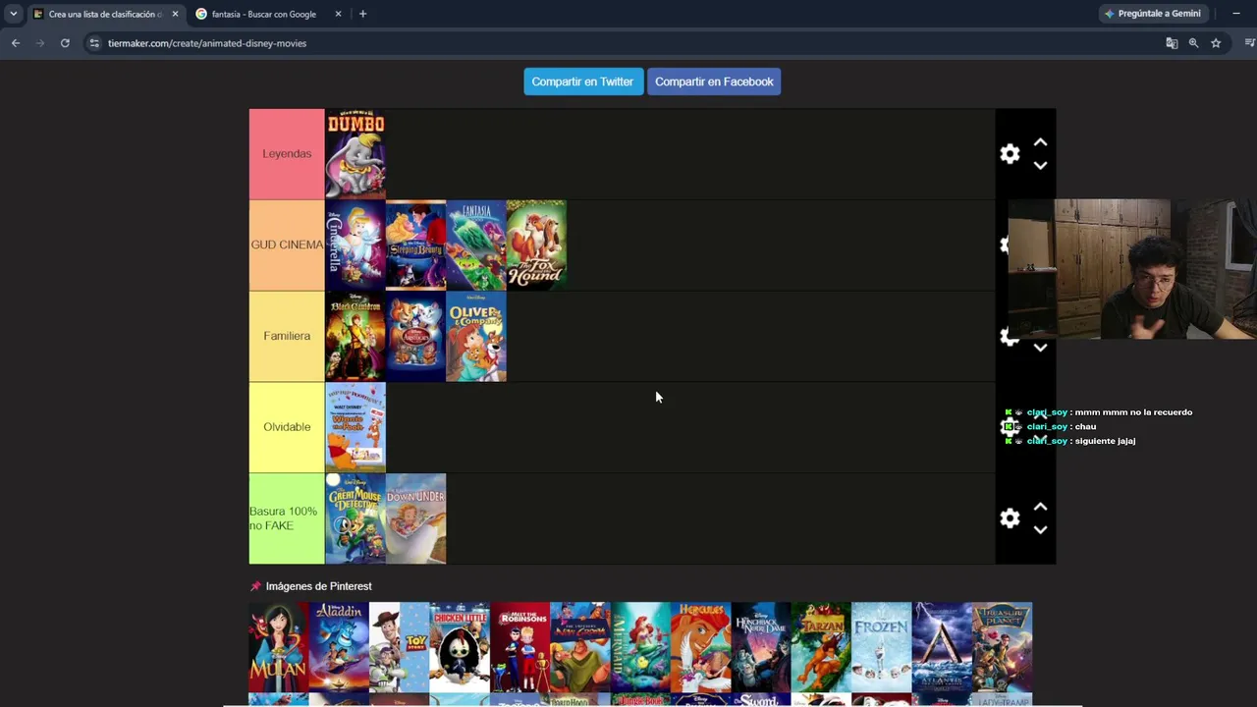Select The Rescuers Down Under poster
1257x707 pixels.
pos(415,518)
